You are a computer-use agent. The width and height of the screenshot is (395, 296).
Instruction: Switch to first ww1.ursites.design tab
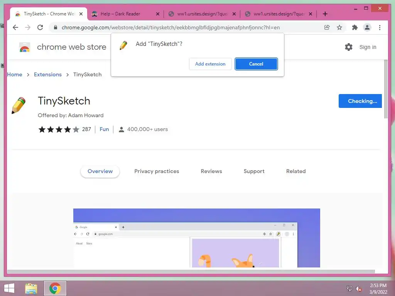coord(202,14)
